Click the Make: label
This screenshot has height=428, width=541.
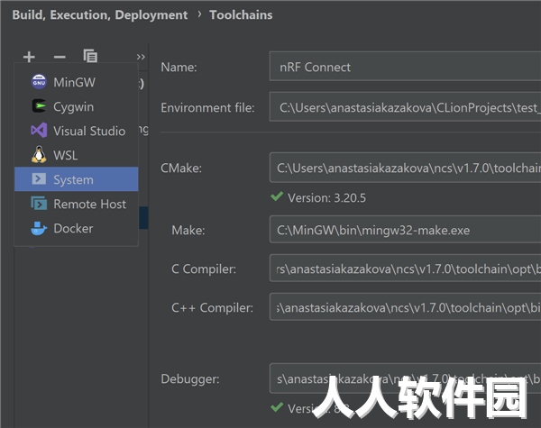click(x=188, y=230)
